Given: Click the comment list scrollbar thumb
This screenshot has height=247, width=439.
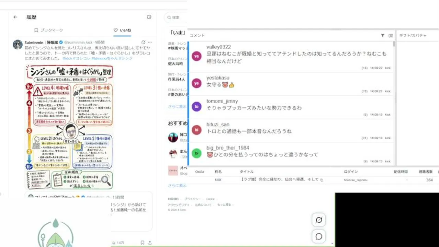Looking at the screenshot, I should [394, 44].
